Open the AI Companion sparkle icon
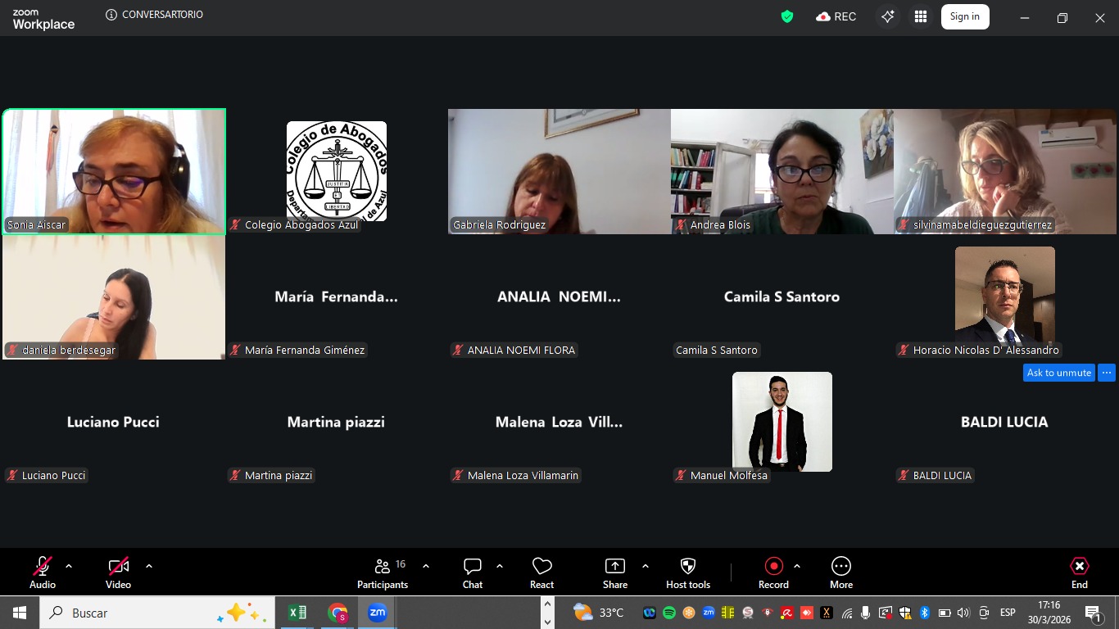The width and height of the screenshot is (1119, 629). coord(887,16)
